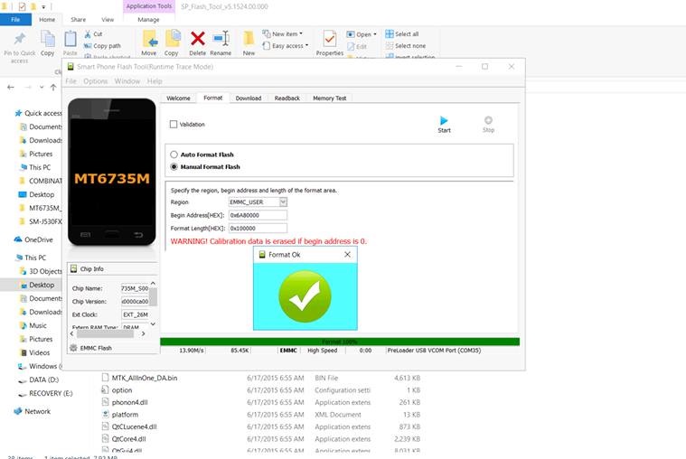The image size is (686, 459).
Task: Open the Explorer View tab
Action: (108, 20)
